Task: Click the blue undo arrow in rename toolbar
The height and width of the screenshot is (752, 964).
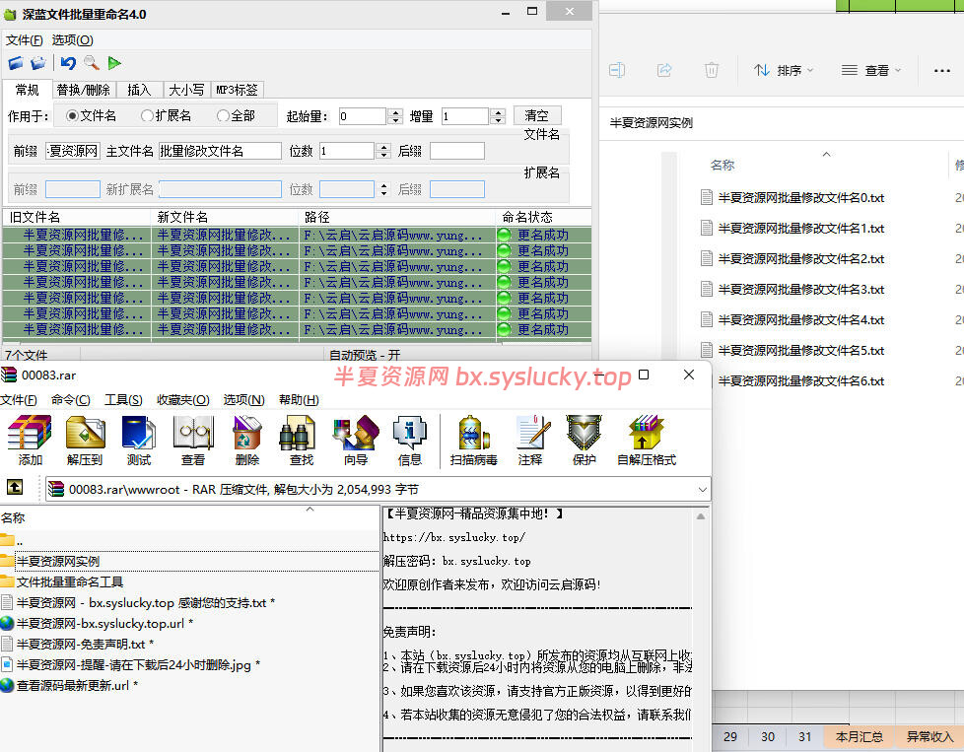Action: tap(68, 63)
